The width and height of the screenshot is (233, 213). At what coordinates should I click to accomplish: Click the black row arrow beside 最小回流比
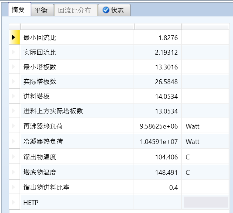(x=14, y=37)
